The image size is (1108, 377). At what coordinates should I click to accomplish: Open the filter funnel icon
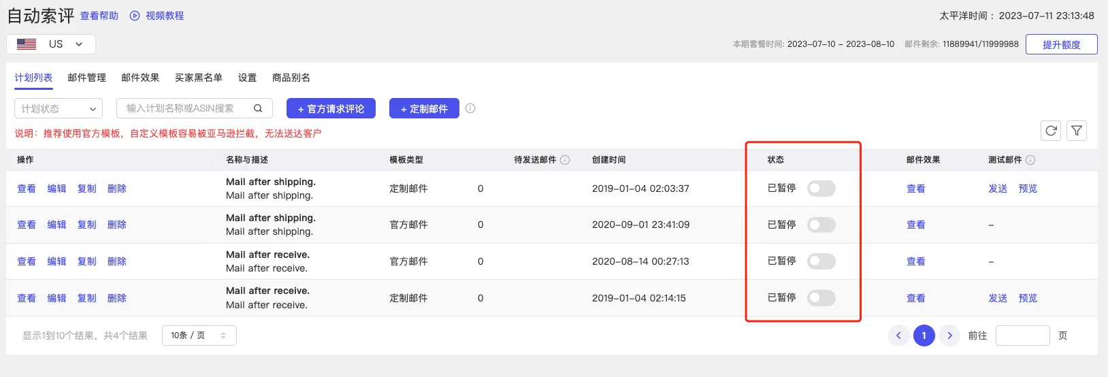[x=1077, y=131]
